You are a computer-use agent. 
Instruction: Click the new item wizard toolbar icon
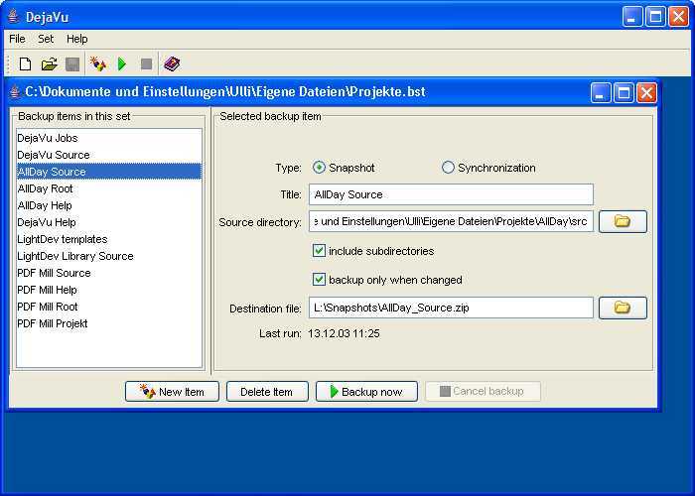(98, 64)
